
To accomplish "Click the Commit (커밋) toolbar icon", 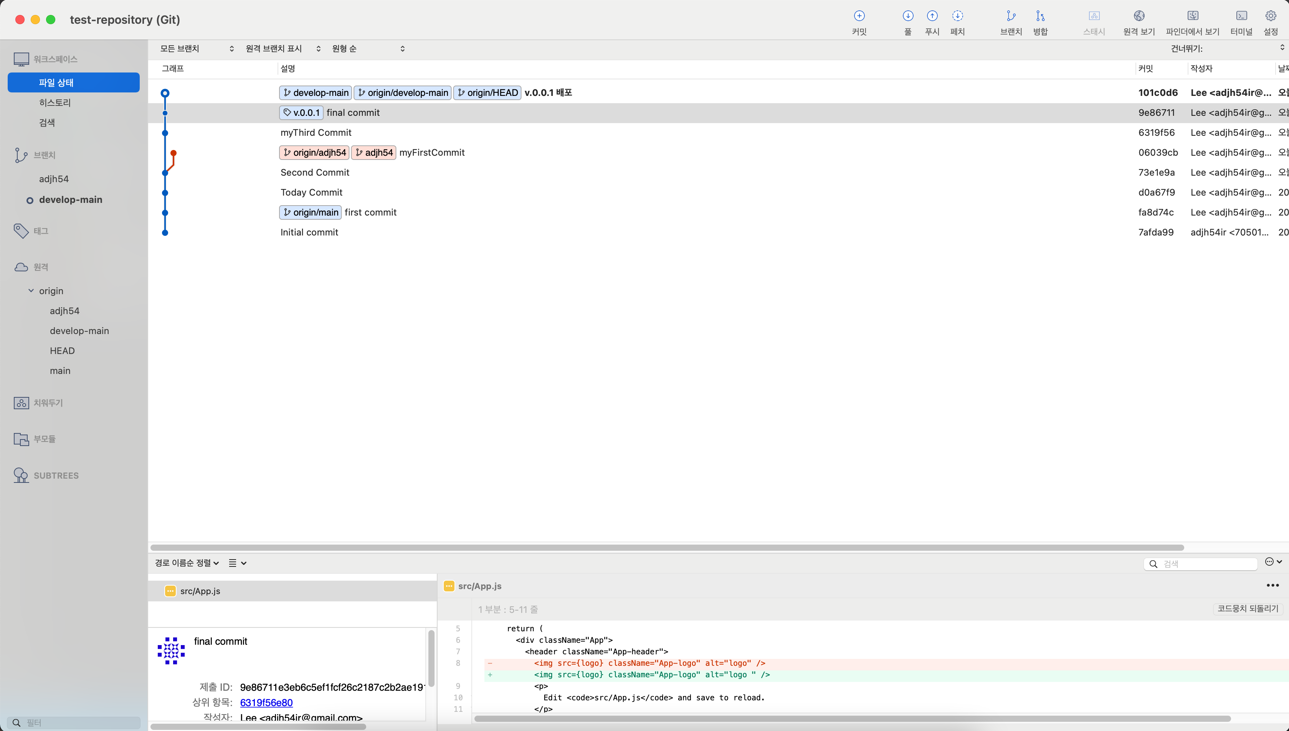I will [859, 16].
